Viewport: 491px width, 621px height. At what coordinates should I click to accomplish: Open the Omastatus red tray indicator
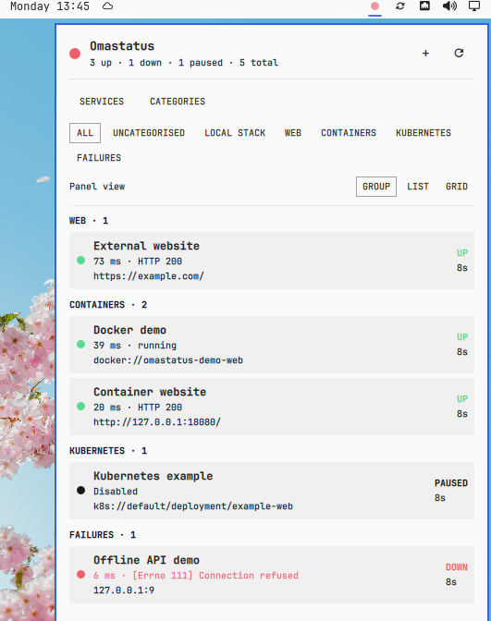point(374,6)
